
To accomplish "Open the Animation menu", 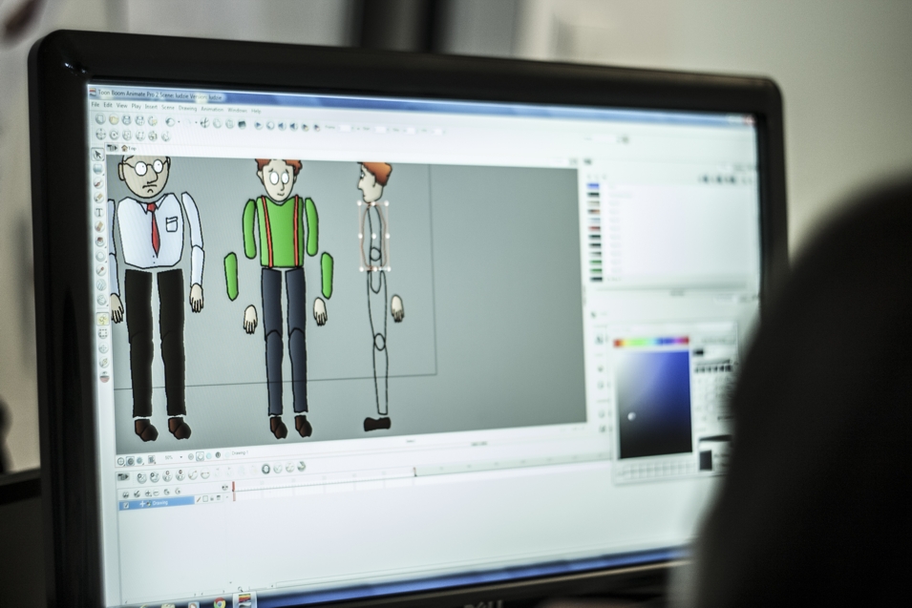I will click(211, 109).
